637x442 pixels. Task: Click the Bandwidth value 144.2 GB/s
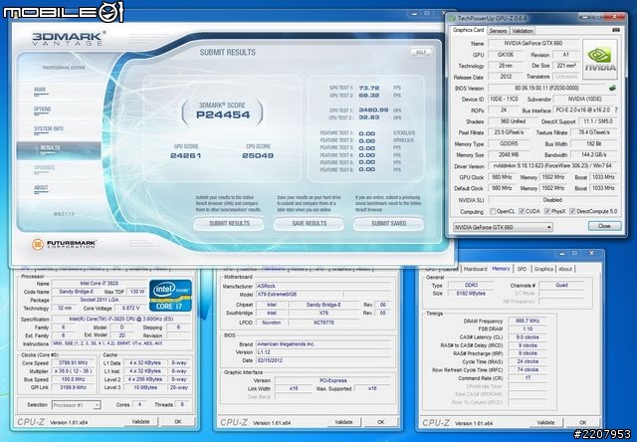click(x=594, y=154)
